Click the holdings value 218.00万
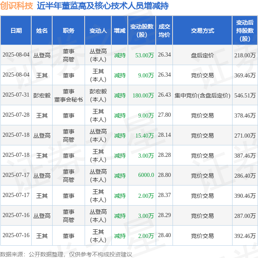This screenshot has width=258, height=258. [x=245, y=55]
